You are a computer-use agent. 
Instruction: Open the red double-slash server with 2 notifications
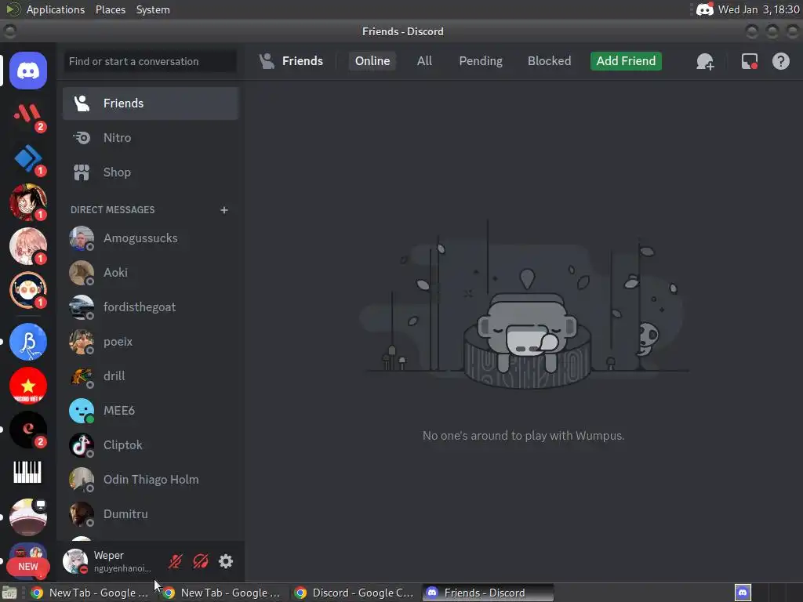tap(28, 114)
